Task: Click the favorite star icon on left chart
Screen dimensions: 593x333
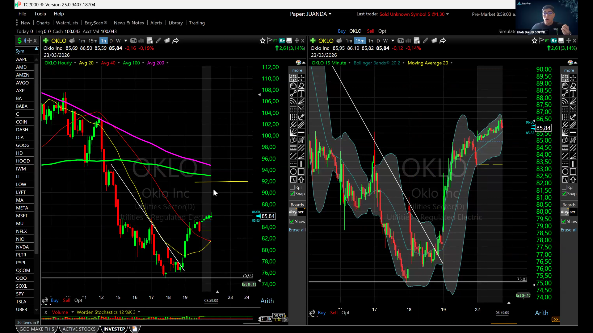Action: click(263, 41)
